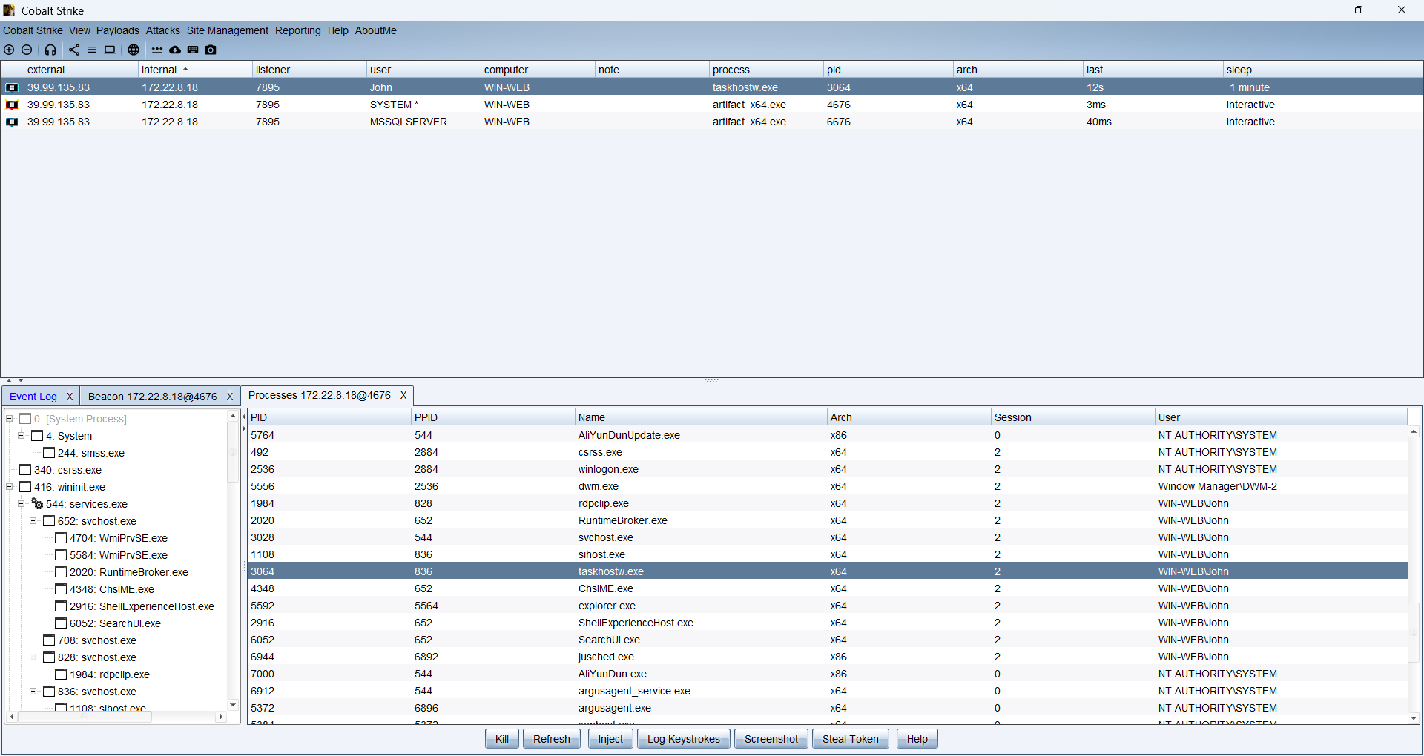Click the Refresh button
Image resolution: width=1424 pixels, height=756 pixels.
coord(552,739)
